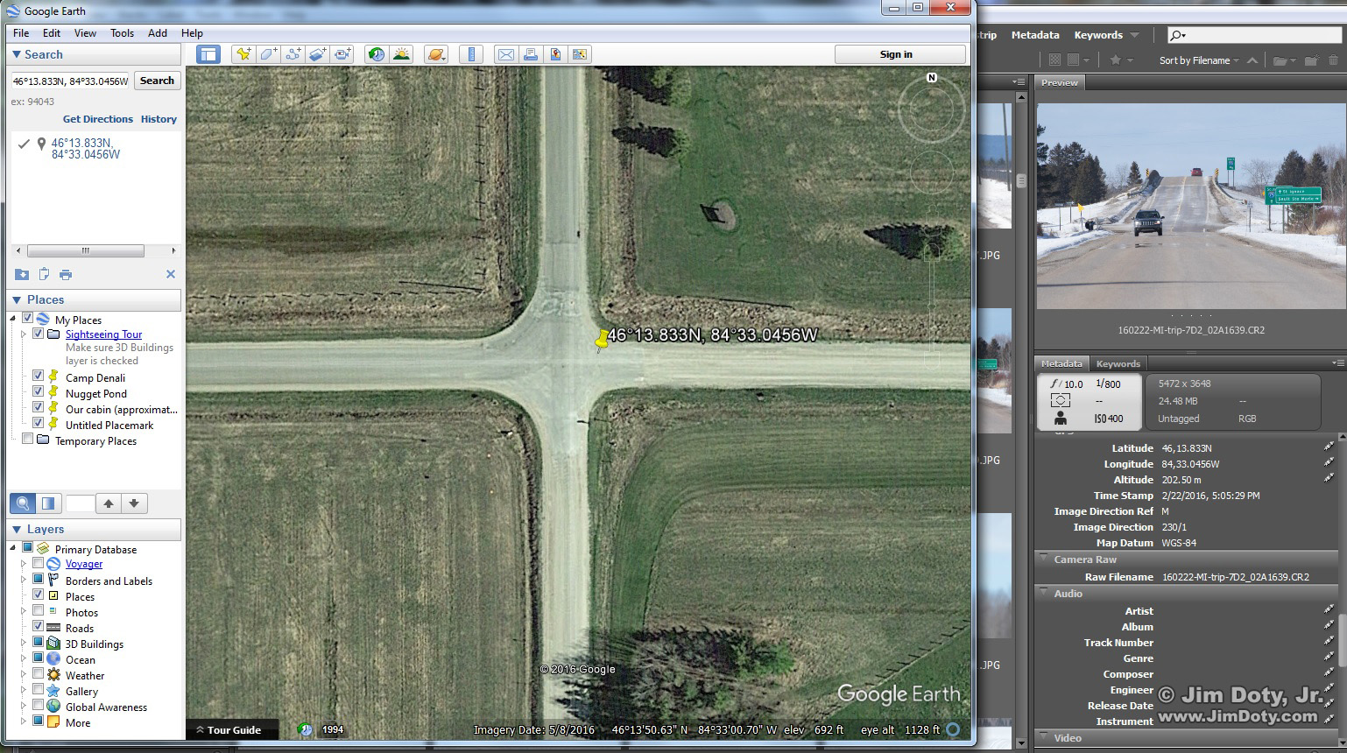1347x753 pixels.
Task: Print the current Google Earth view
Action: click(530, 54)
